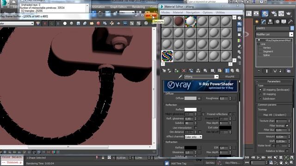Open Navigation menu in Material Editor
The height and width of the screenshot is (166, 296).
point(193,12)
